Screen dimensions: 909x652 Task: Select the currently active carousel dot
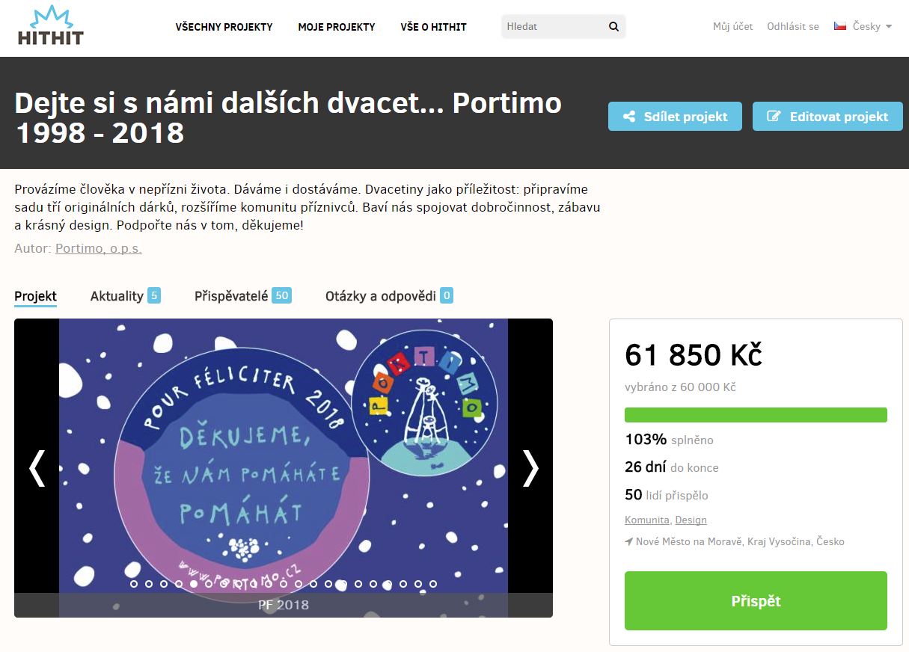click(194, 584)
